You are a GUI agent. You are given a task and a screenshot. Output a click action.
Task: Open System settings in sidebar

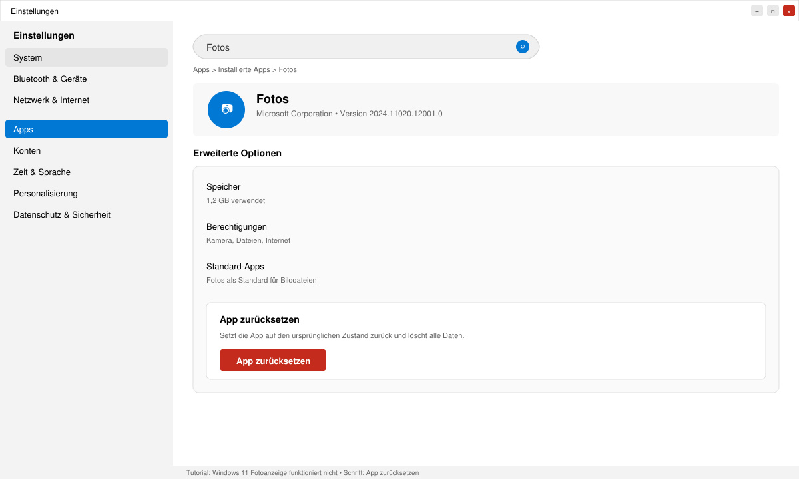[87, 57]
